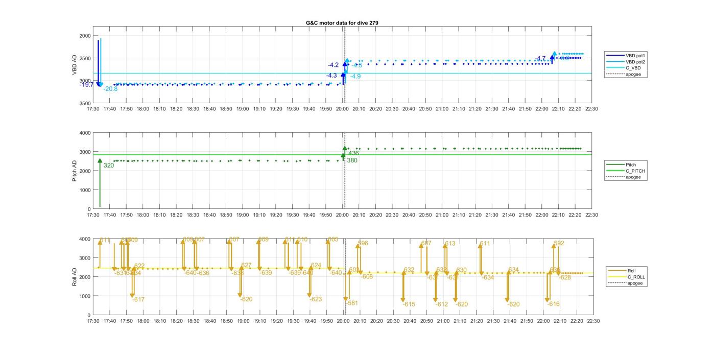
Task: Click the '630' roll rate label
Action: click(461, 270)
